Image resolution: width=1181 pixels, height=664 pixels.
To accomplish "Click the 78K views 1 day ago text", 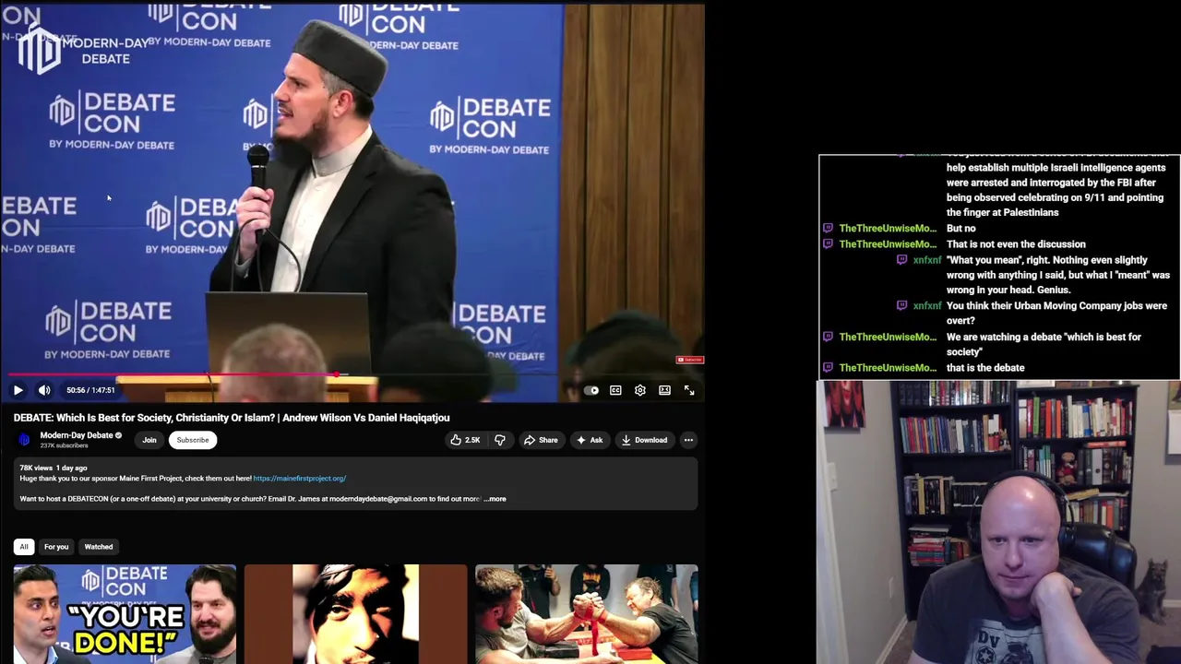I will [x=54, y=468].
